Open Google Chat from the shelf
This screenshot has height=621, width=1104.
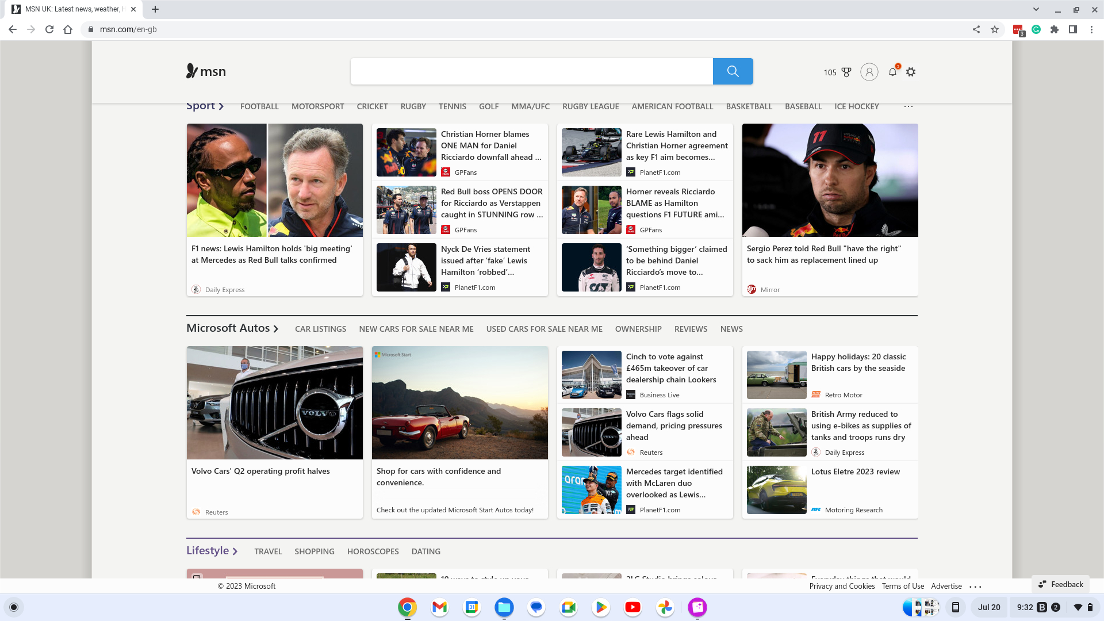pos(536,607)
